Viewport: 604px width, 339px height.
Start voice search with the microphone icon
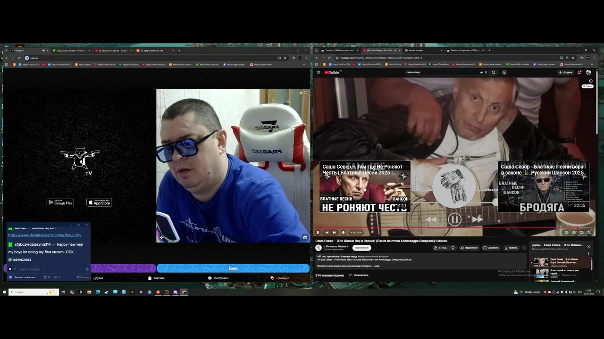point(504,73)
